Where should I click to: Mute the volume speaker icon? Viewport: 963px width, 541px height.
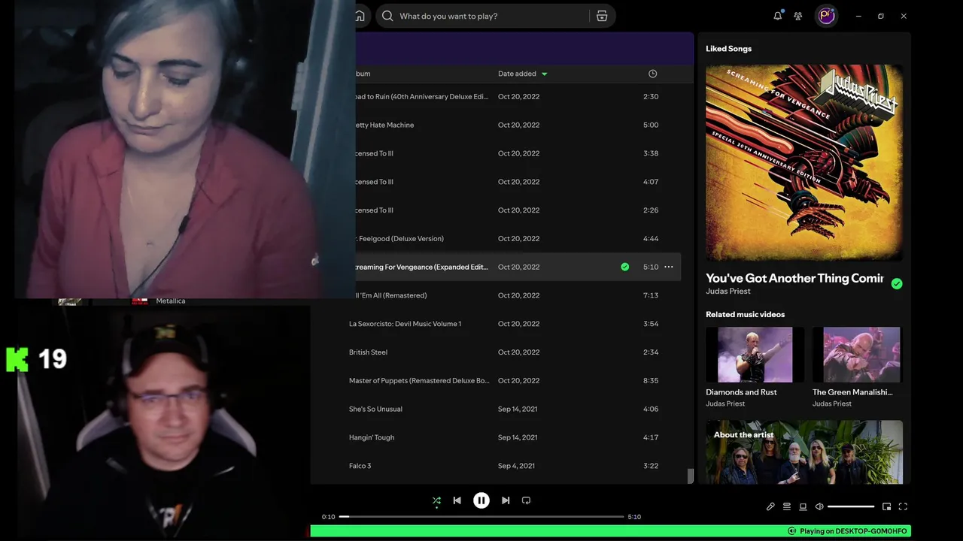pos(819,506)
